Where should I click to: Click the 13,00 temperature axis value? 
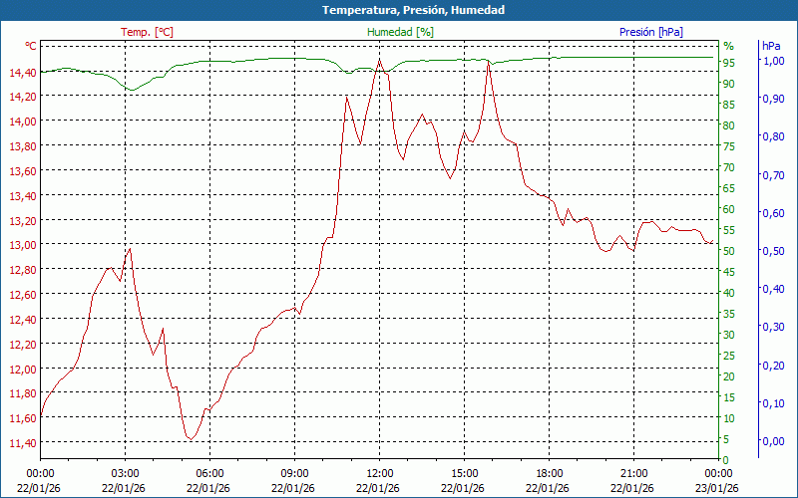click(22, 245)
